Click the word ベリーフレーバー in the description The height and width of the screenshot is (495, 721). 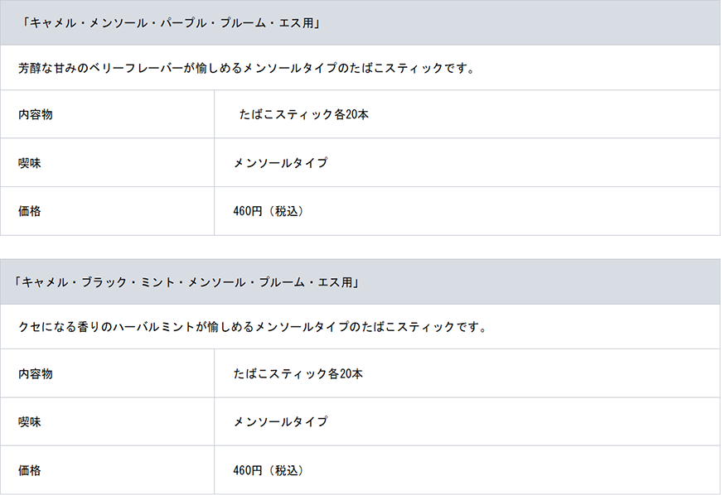[144, 68]
